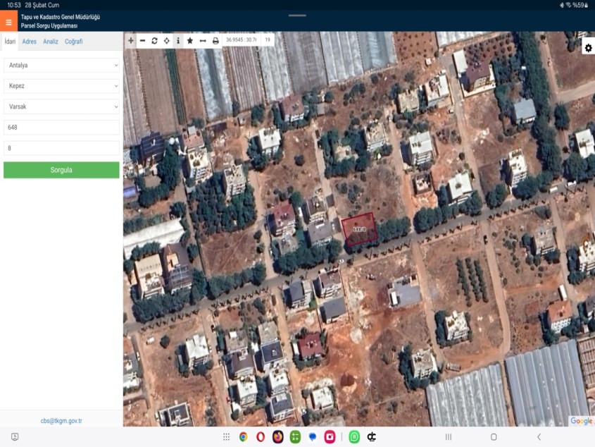Screen dimensions: 595x447
Task: Open favorites with the star icon
Action: [x=190, y=41]
